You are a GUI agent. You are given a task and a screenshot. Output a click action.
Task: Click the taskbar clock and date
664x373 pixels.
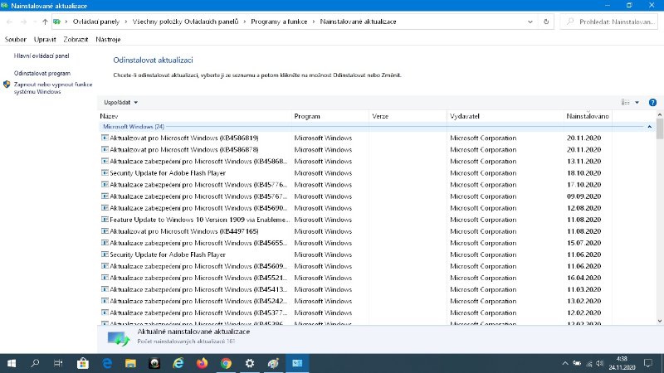point(622,363)
